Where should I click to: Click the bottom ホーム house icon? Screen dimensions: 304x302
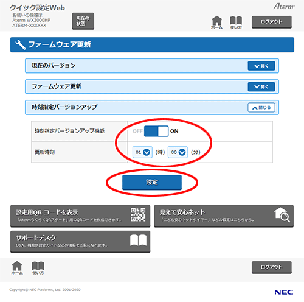click(17, 268)
